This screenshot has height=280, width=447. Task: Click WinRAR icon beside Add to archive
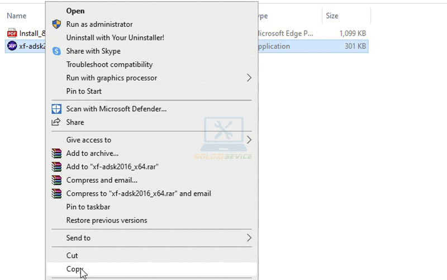(56, 153)
